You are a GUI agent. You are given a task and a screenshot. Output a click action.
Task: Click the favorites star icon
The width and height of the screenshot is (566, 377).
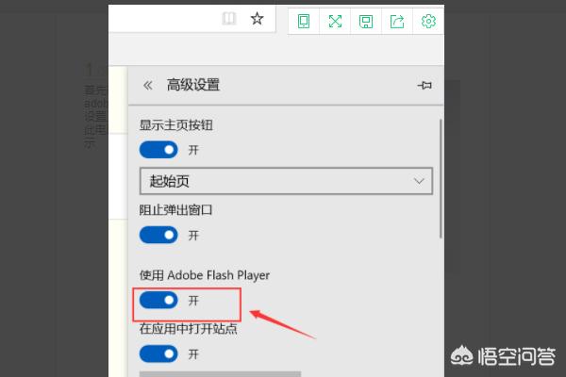click(x=257, y=19)
